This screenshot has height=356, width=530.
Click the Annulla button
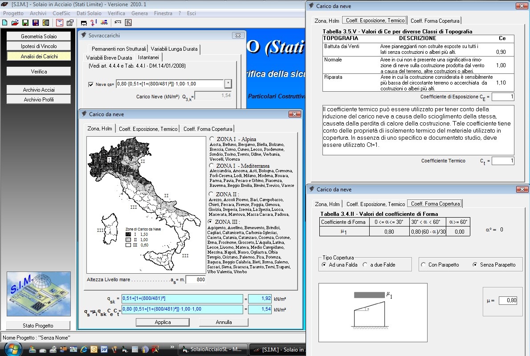click(224, 322)
